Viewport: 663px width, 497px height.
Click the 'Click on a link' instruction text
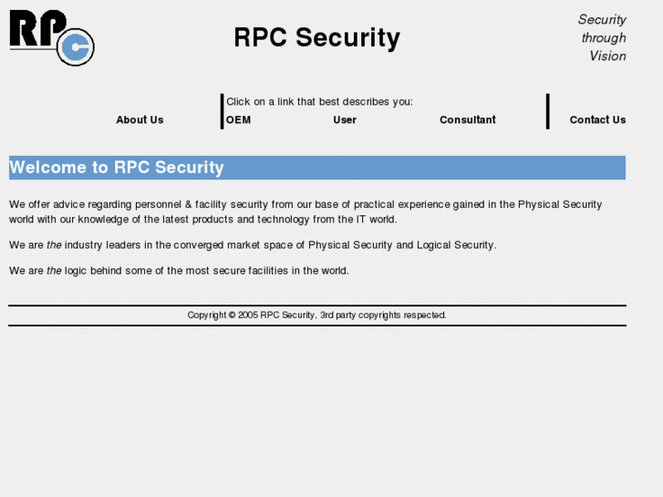coord(319,101)
